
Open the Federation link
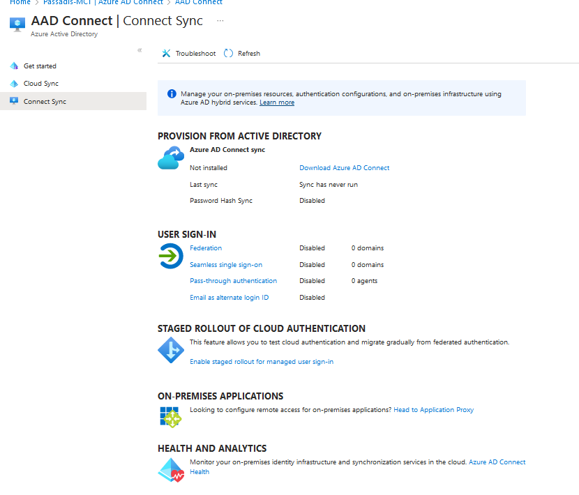[x=206, y=248]
